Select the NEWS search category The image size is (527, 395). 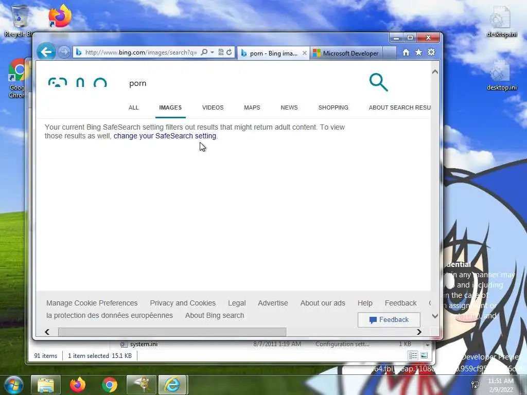[289, 107]
